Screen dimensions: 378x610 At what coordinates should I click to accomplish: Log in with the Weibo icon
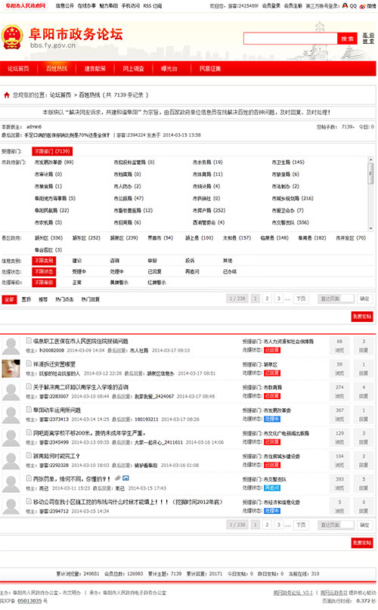pyautogui.click(x=362, y=6)
